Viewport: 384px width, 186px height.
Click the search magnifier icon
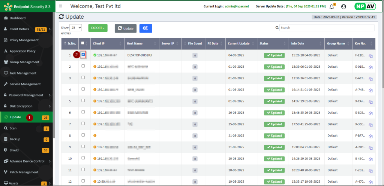[277, 28]
